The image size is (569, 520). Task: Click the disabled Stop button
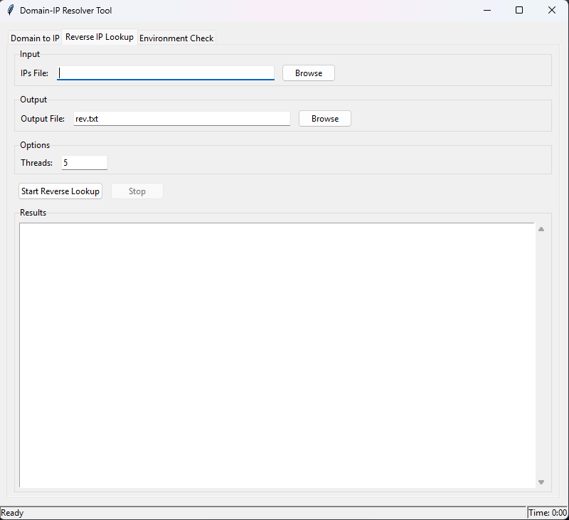[x=137, y=191]
